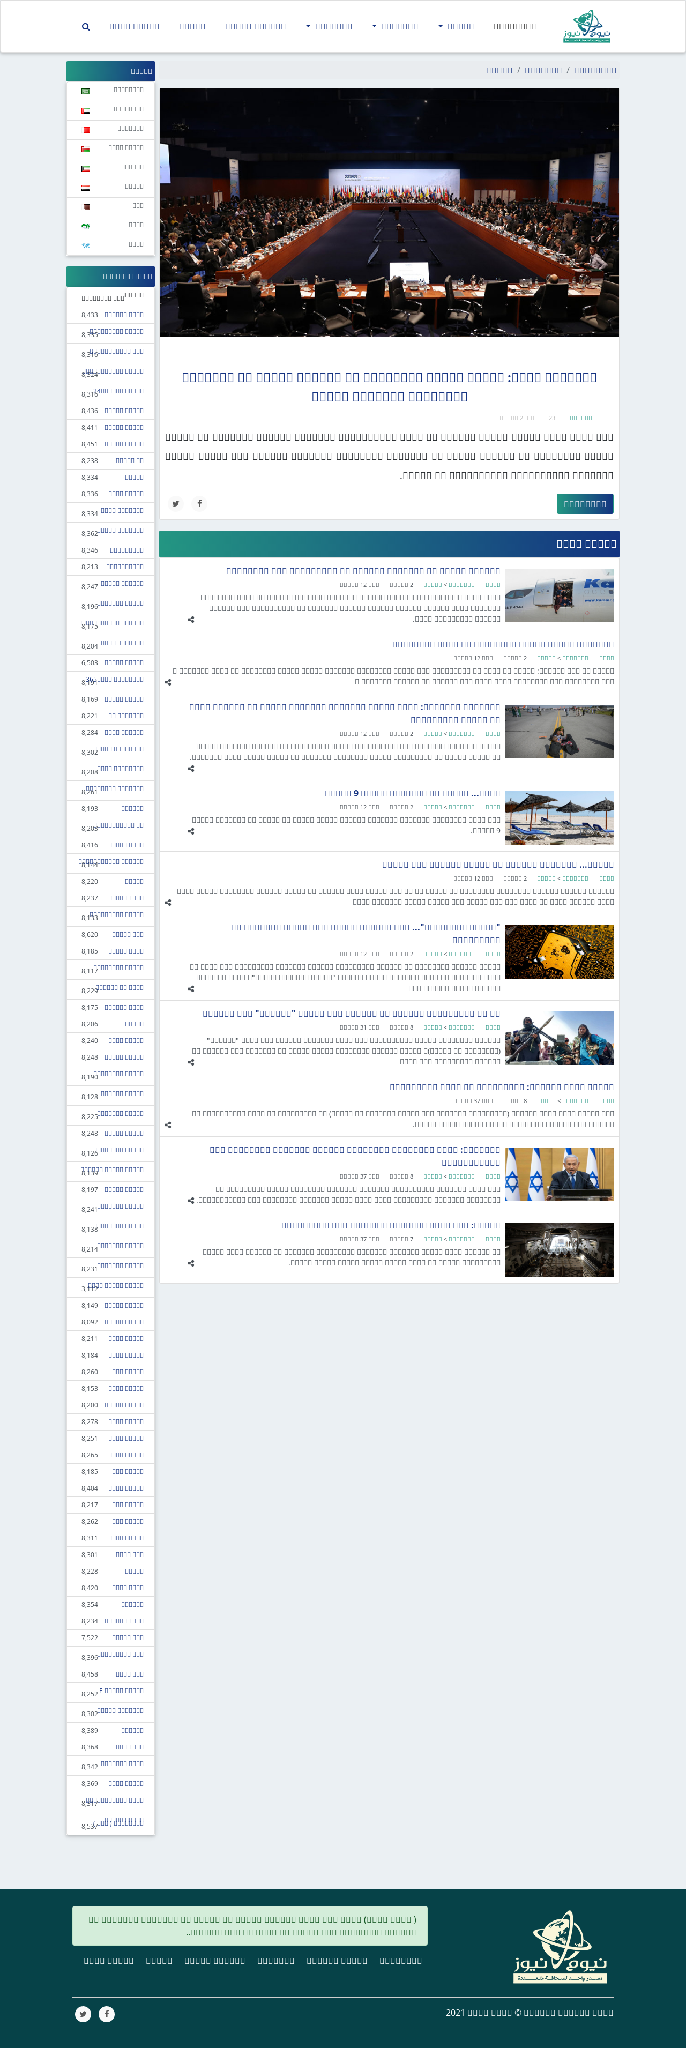Click the large conference hall featured image
The width and height of the screenshot is (686, 2048).
pos(389,212)
